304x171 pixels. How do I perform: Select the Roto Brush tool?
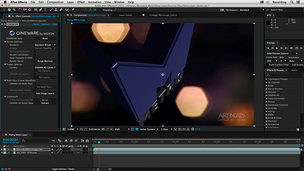(66, 9)
